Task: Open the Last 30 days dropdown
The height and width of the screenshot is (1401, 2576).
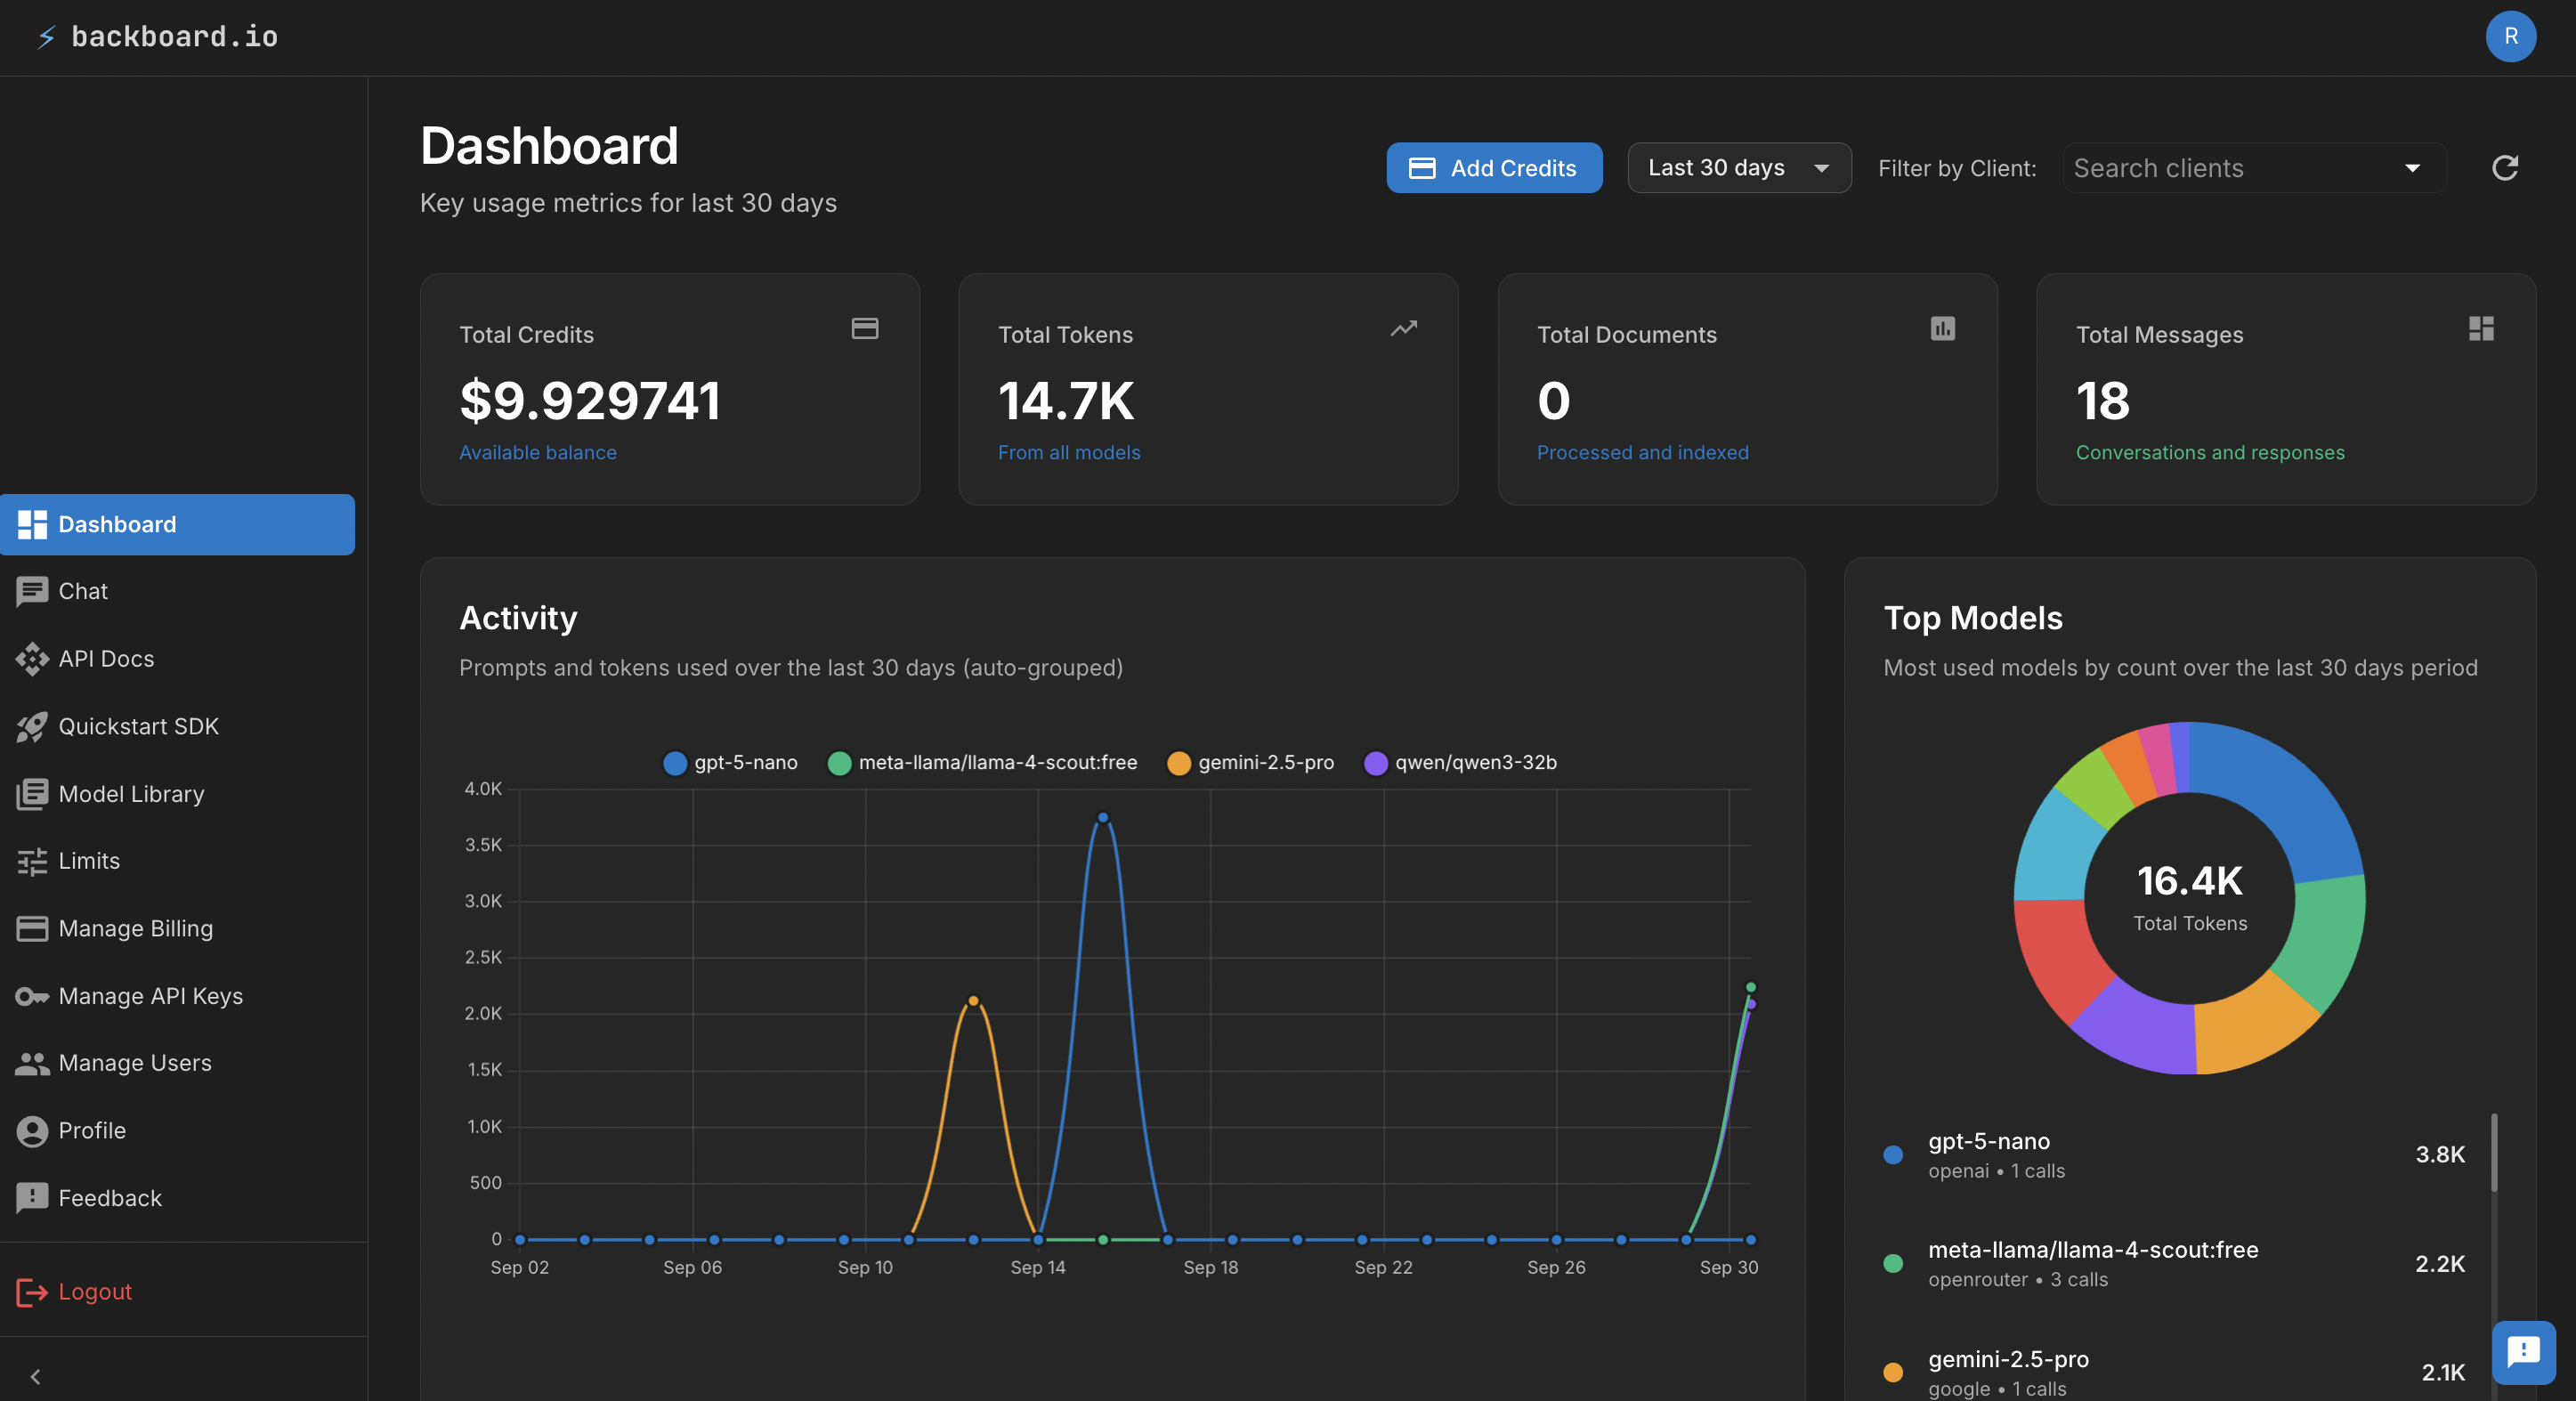Action: click(x=1738, y=168)
